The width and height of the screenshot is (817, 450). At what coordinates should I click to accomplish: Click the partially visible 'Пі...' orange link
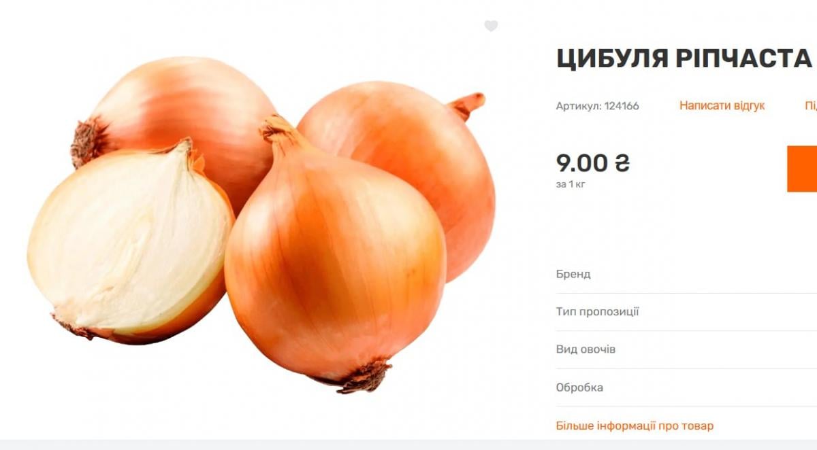pyautogui.click(x=811, y=105)
